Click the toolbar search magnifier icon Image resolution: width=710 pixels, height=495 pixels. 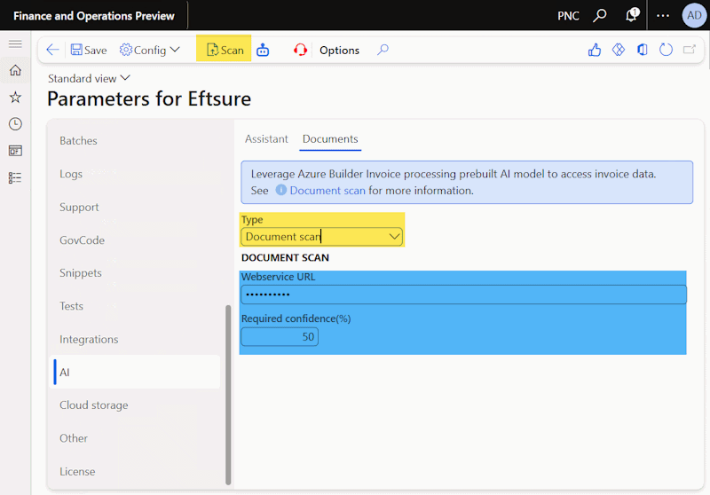(383, 50)
